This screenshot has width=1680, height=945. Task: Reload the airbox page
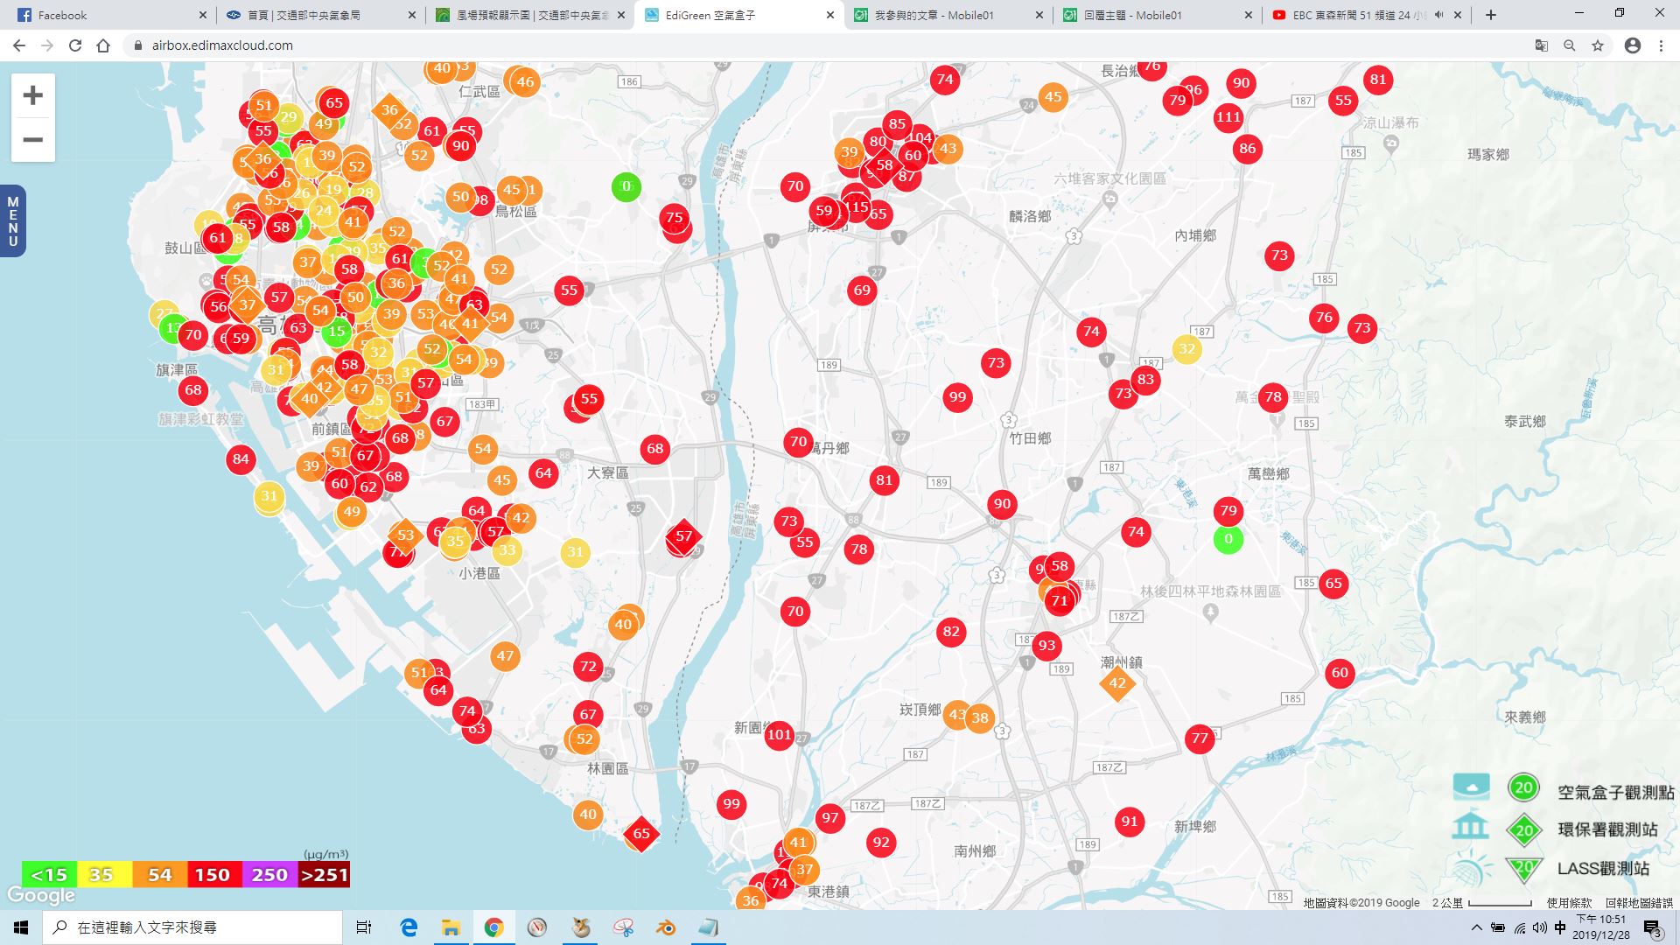click(75, 45)
